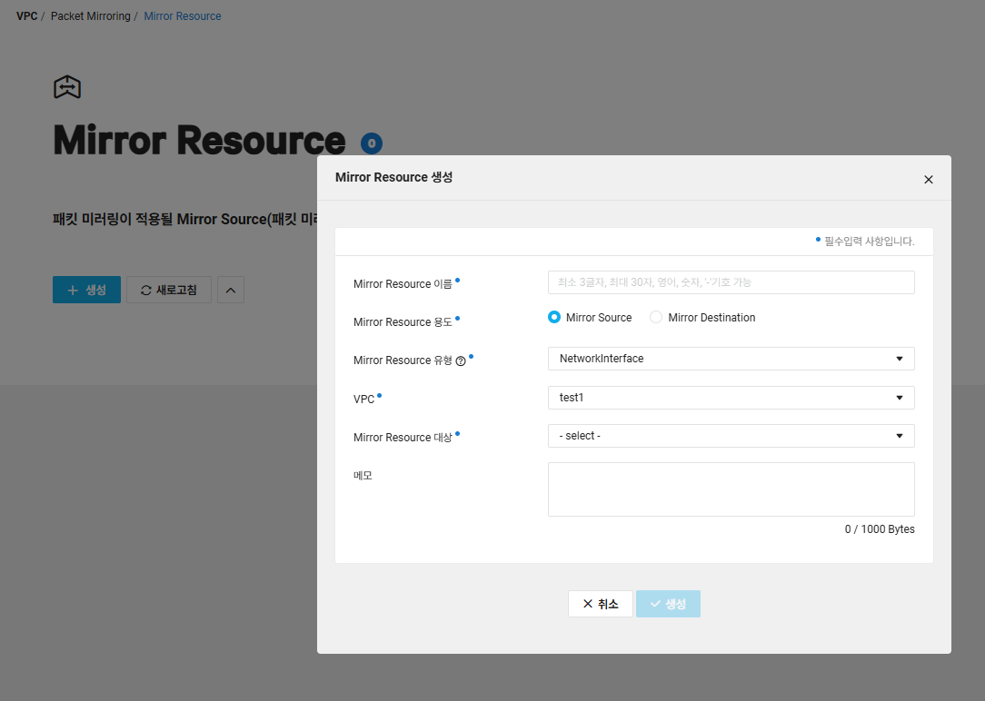Click the resource count badge showing 0
985x701 pixels.
(x=372, y=143)
